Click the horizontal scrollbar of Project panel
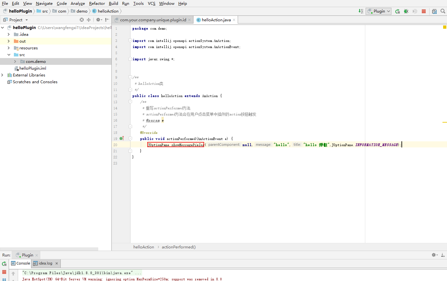 49,249
